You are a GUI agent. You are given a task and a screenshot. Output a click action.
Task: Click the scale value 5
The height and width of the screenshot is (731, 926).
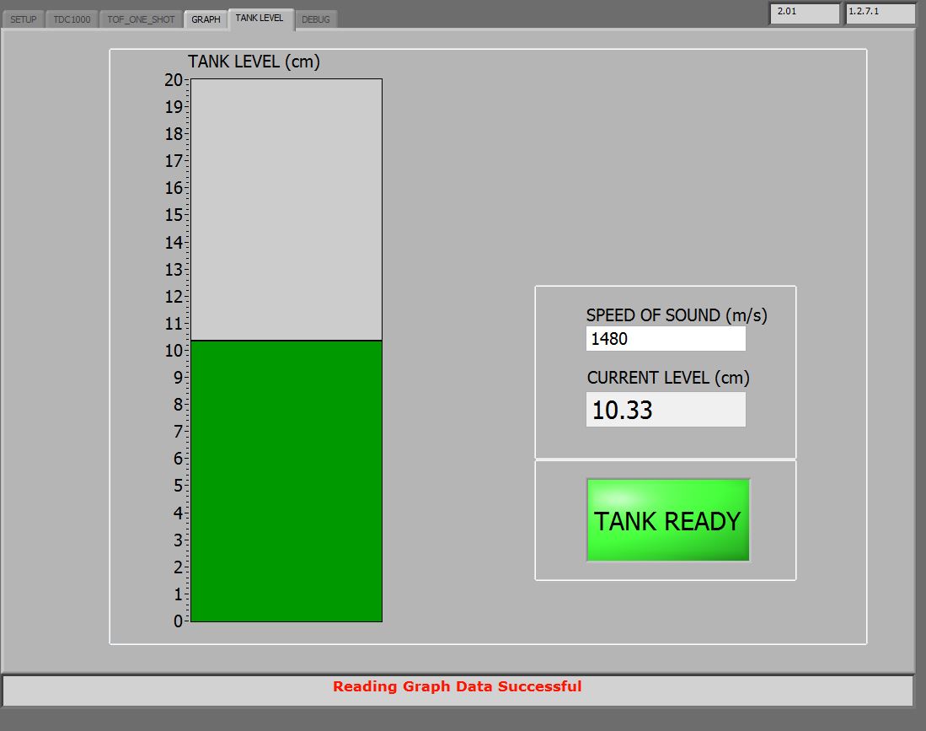point(178,486)
